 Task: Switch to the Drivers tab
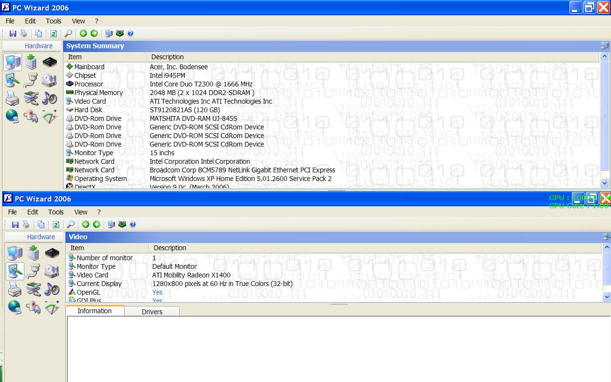tap(152, 311)
